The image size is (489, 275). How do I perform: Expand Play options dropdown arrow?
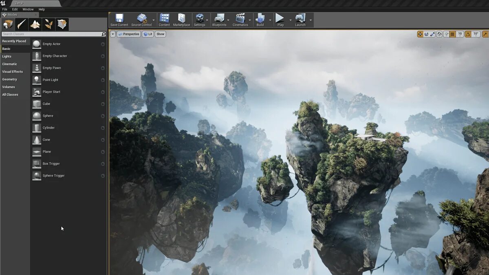coord(291,20)
